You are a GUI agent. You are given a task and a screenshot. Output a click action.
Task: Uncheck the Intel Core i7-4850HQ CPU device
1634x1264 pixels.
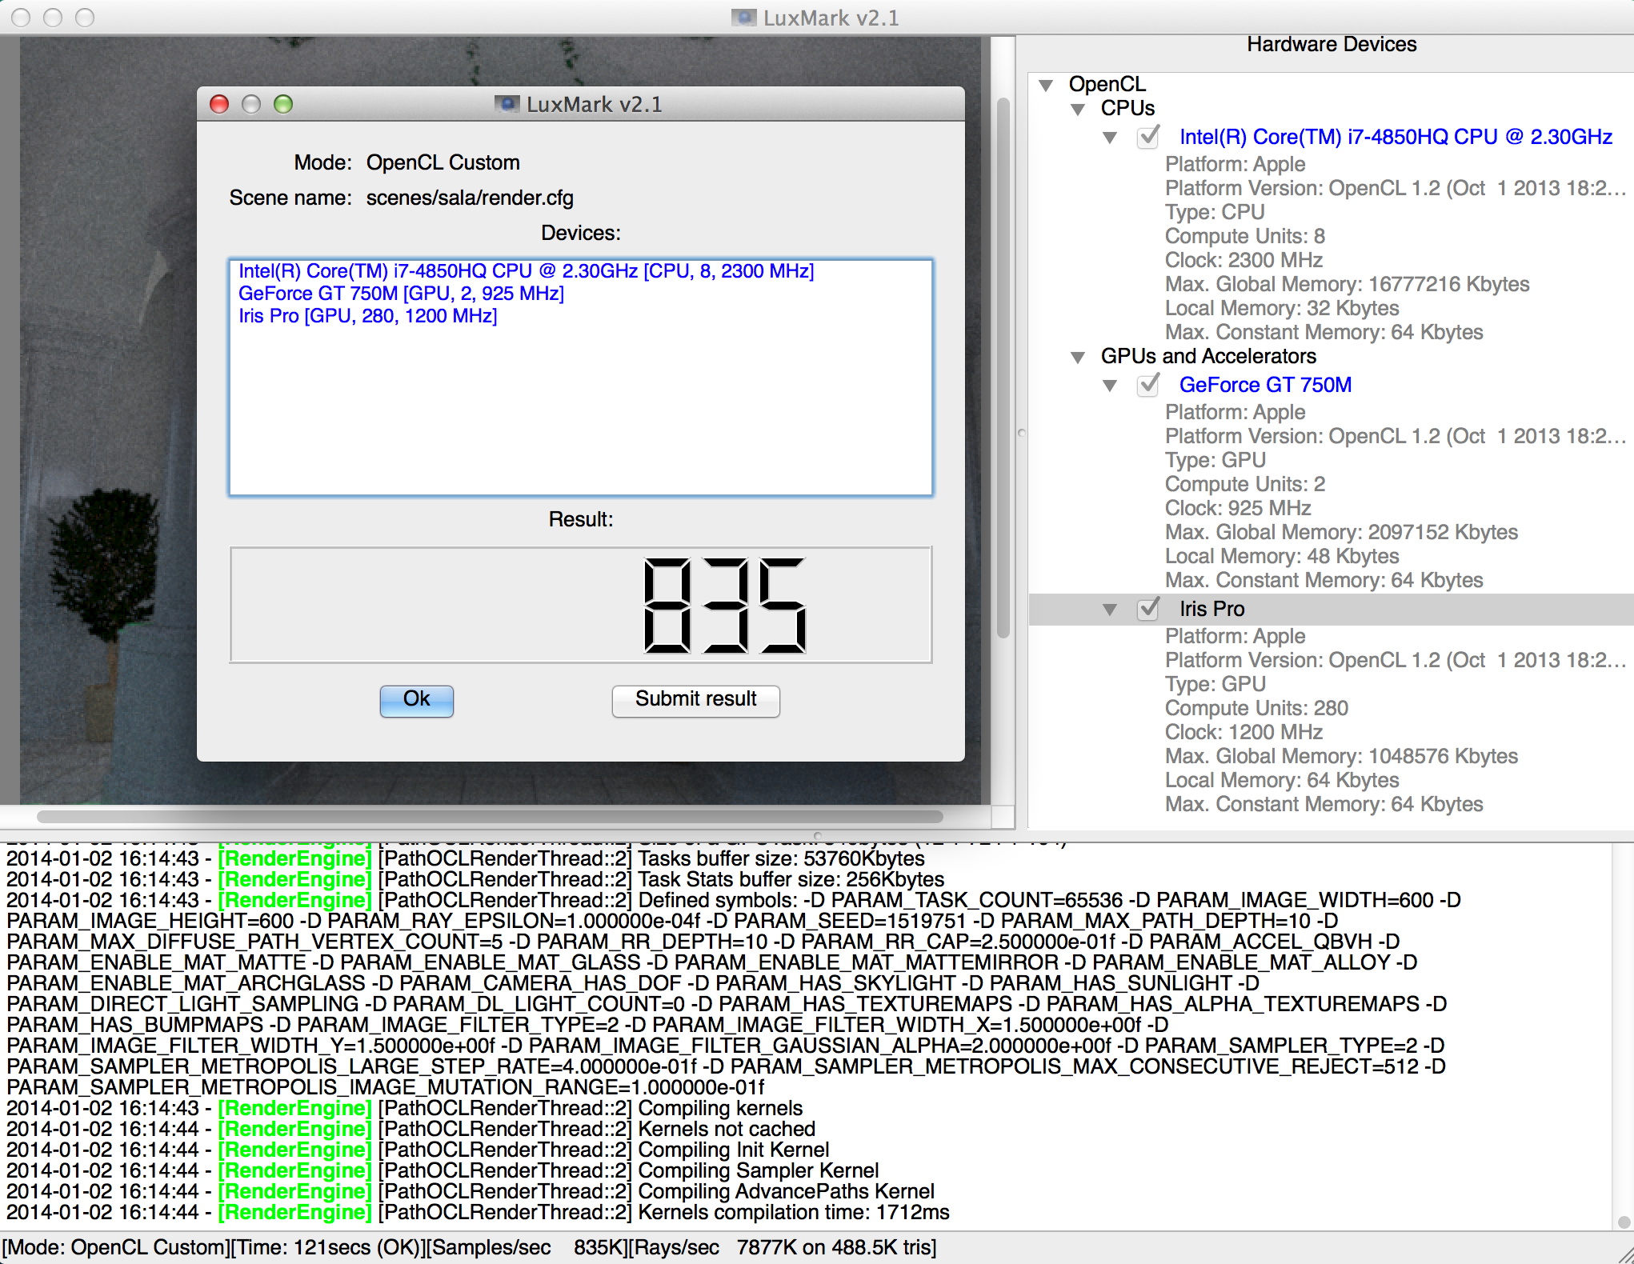pos(1149,137)
